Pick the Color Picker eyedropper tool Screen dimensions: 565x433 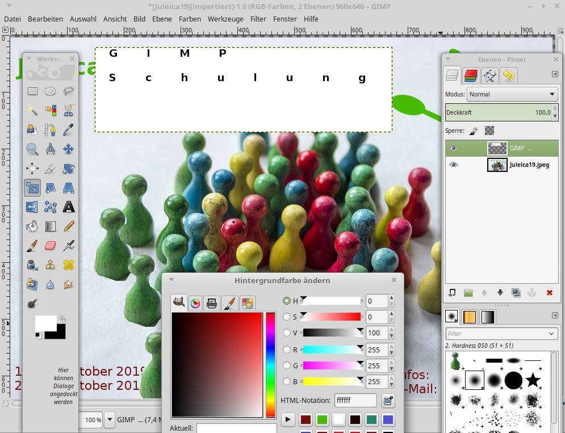click(69, 130)
